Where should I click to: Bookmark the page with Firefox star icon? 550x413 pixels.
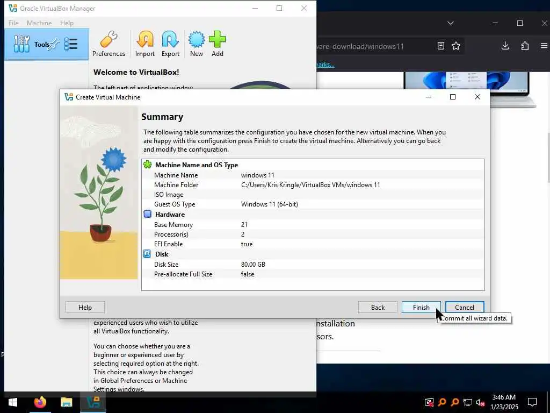click(456, 46)
